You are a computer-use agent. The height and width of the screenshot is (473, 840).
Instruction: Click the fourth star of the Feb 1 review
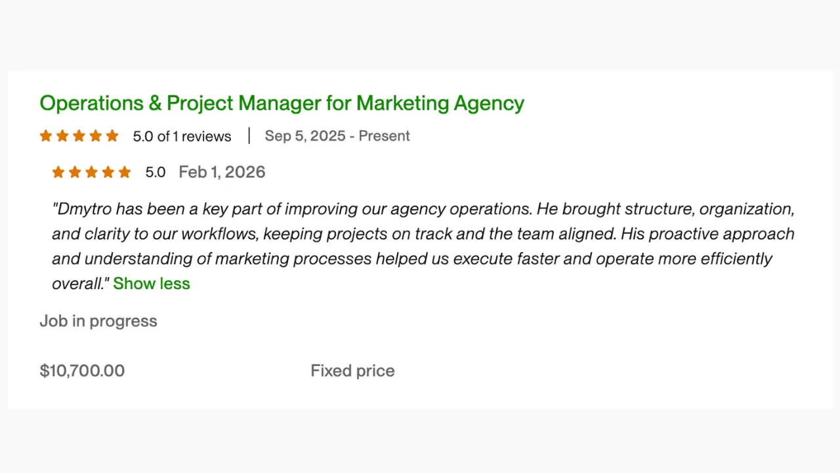pos(108,171)
